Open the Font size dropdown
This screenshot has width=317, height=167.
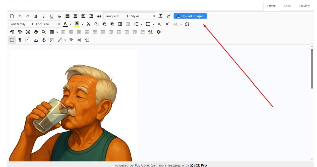(48, 24)
